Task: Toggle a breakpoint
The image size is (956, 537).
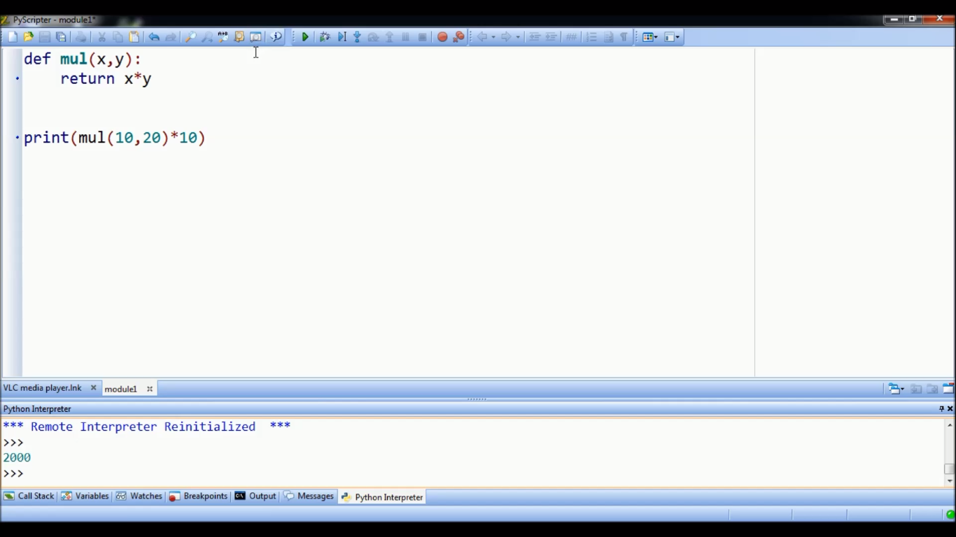Action: pyautogui.click(x=442, y=36)
